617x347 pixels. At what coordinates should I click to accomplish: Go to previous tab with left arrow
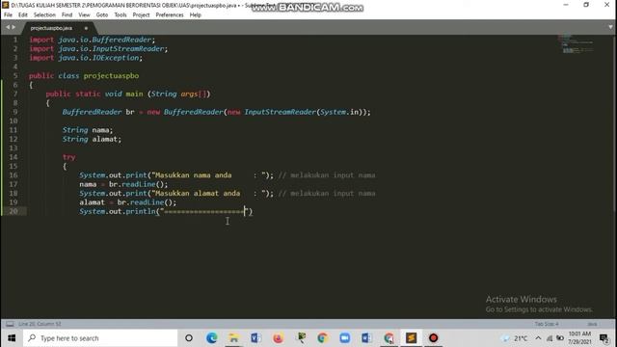coord(8,27)
